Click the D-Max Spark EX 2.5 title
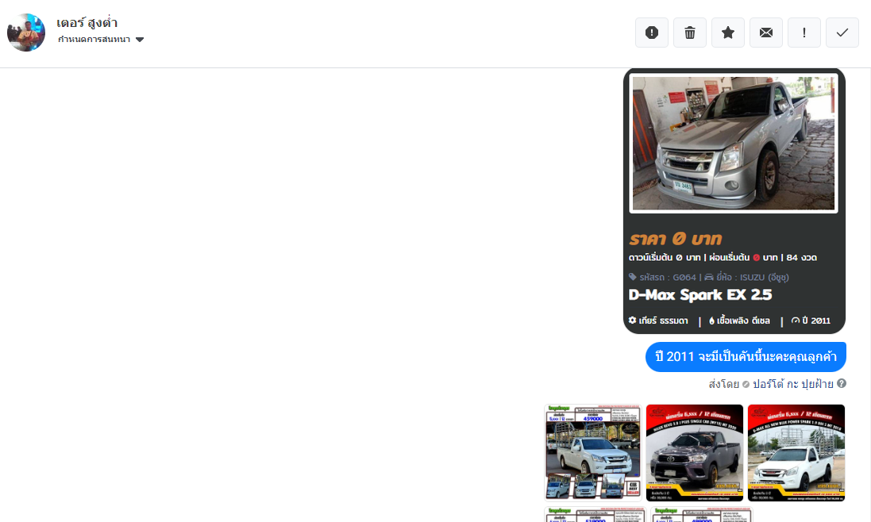The image size is (871, 522). (700, 294)
